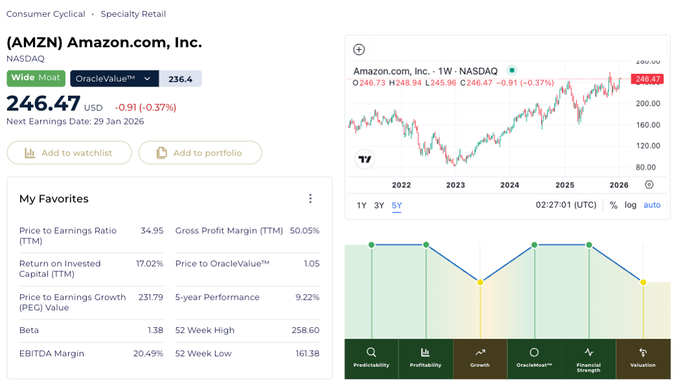Switch chart to 1Y range
The width and height of the screenshot is (685, 390).
(x=362, y=206)
